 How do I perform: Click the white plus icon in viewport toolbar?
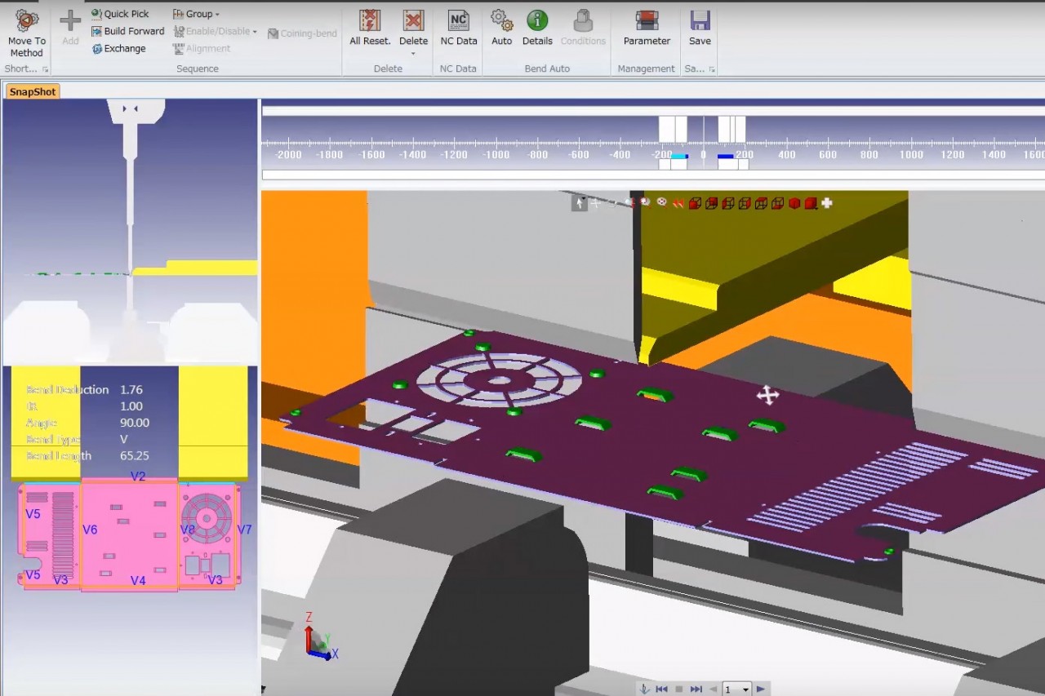pos(827,203)
